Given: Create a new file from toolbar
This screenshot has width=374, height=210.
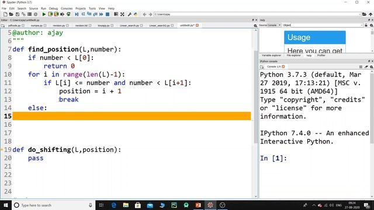Looking at the screenshot, I should coord(5,14).
